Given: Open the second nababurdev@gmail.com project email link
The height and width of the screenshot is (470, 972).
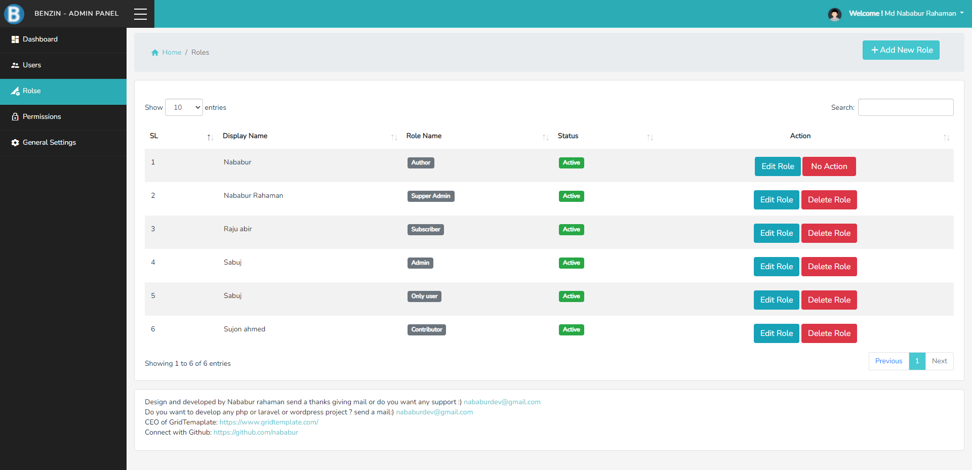Looking at the screenshot, I should [434, 412].
